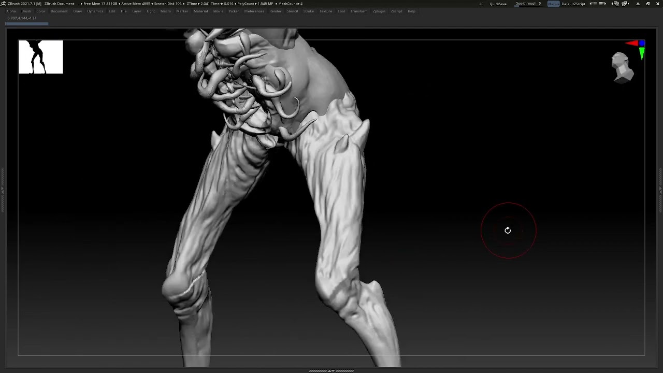
Task: Open the Macro menu
Action: pyautogui.click(x=166, y=11)
